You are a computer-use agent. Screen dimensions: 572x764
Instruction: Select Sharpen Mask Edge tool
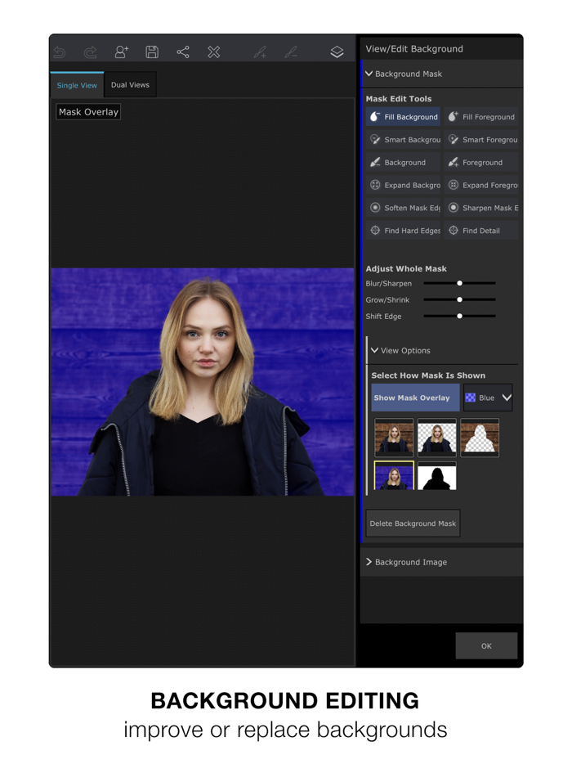point(481,208)
